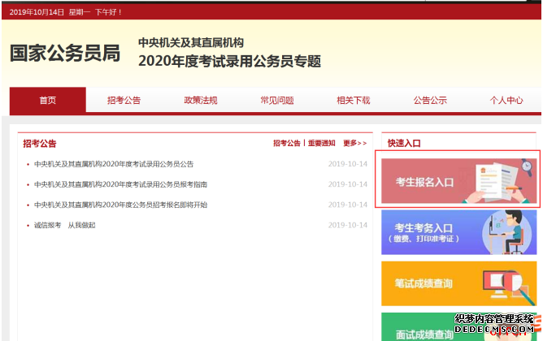Click the 更多>> link in 招考公告
Screen dimensions: 543x341
[x=354, y=143]
